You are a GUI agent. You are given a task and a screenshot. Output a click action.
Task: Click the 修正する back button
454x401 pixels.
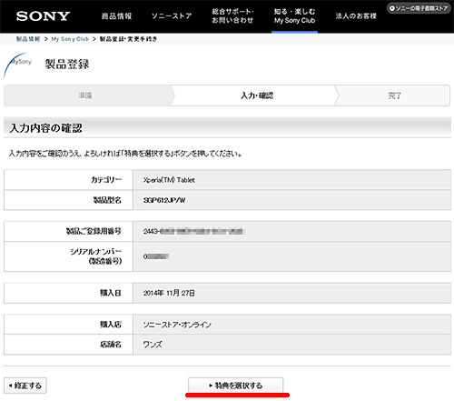pos(25,386)
